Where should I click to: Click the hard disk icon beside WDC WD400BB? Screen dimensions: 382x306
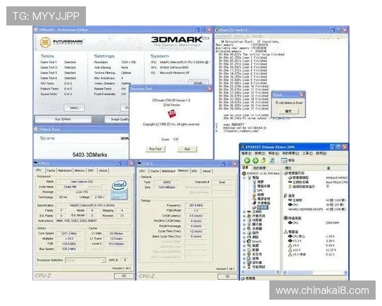pyautogui.click(x=290, y=209)
